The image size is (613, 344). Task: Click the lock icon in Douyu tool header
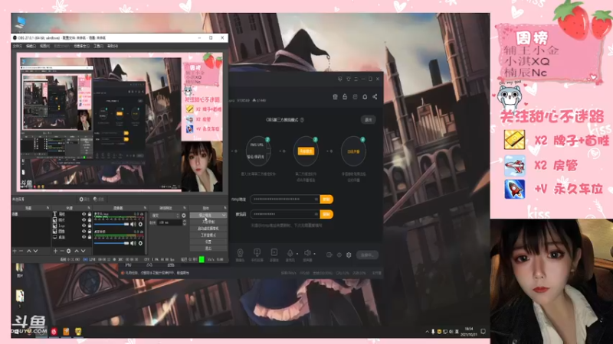345,97
